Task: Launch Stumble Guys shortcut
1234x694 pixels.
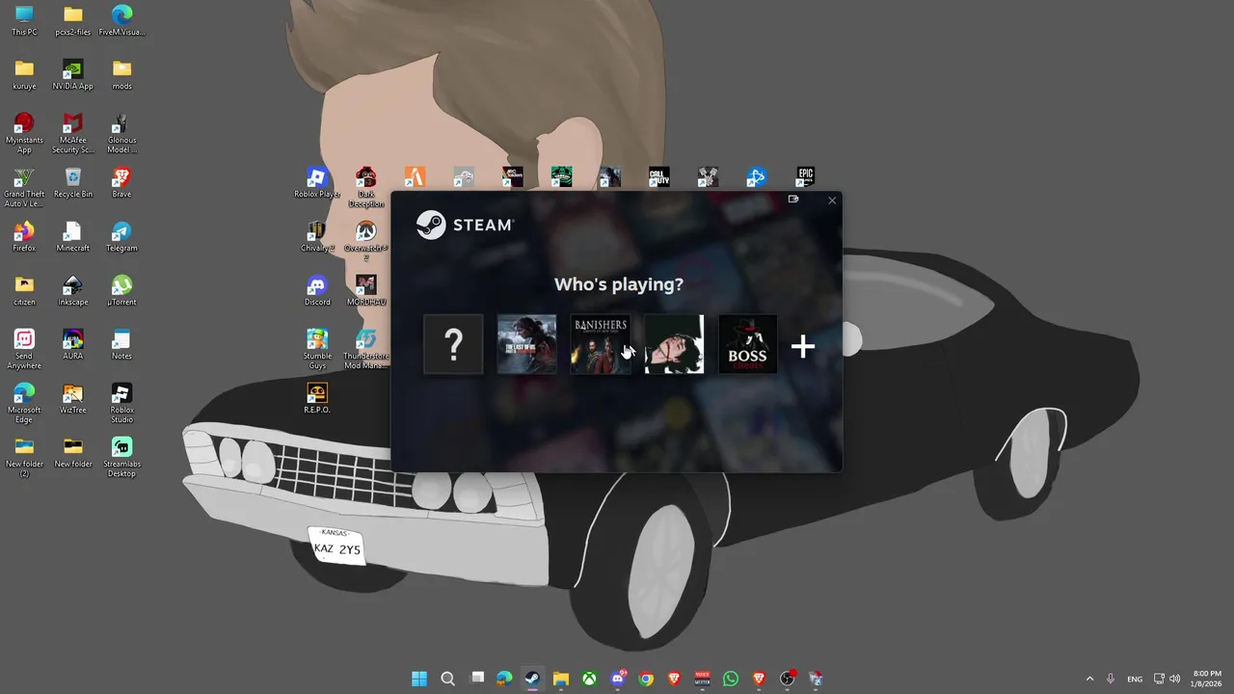Action: [317, 349]
